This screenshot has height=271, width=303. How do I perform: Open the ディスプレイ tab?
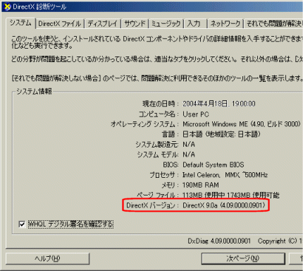102,23
